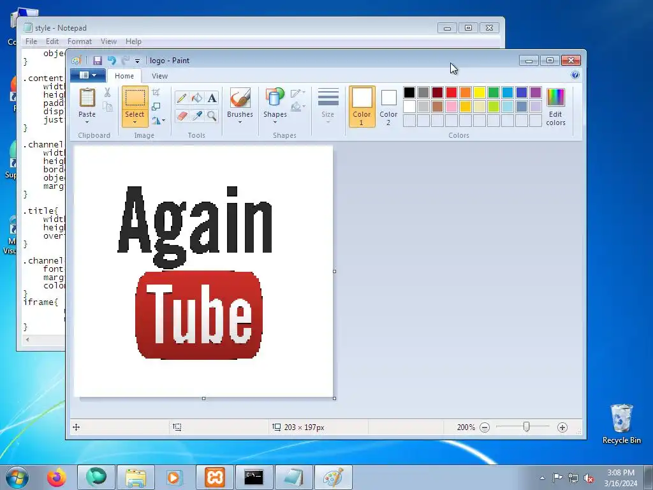
Task: Open the shape Fill dropdown
Action: click(x=298, y=107)
